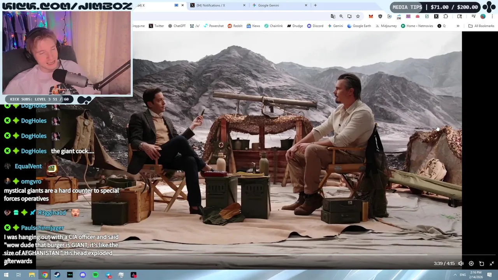Mute the video with the volume icon
Screen dimensions: 498x280
click(461, 263)
